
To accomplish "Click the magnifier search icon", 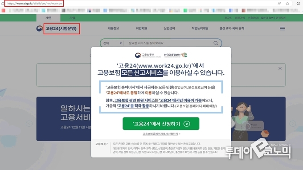I will point(216,43).
